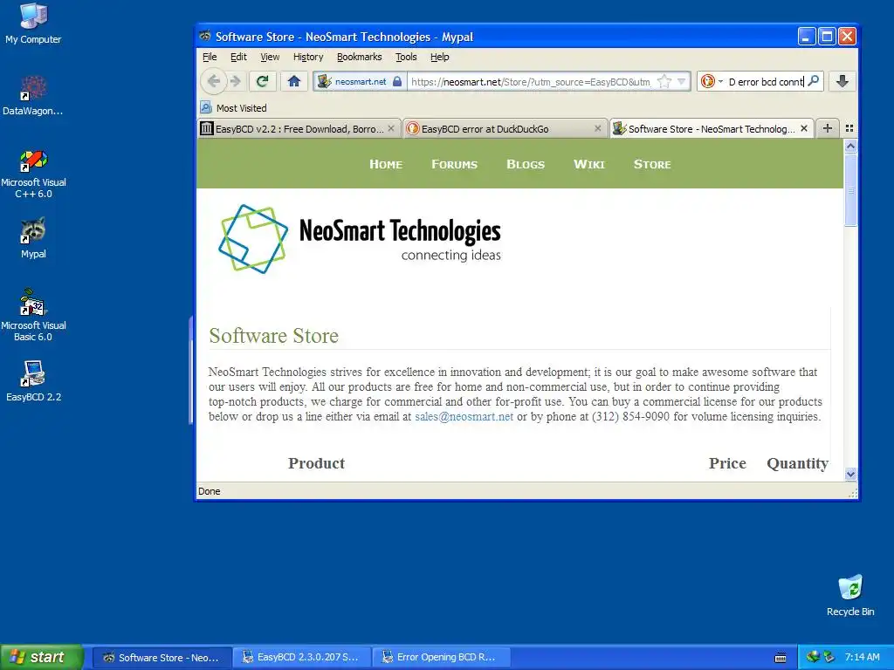
Task: Open the Windows Start menu
Action: 41,657
